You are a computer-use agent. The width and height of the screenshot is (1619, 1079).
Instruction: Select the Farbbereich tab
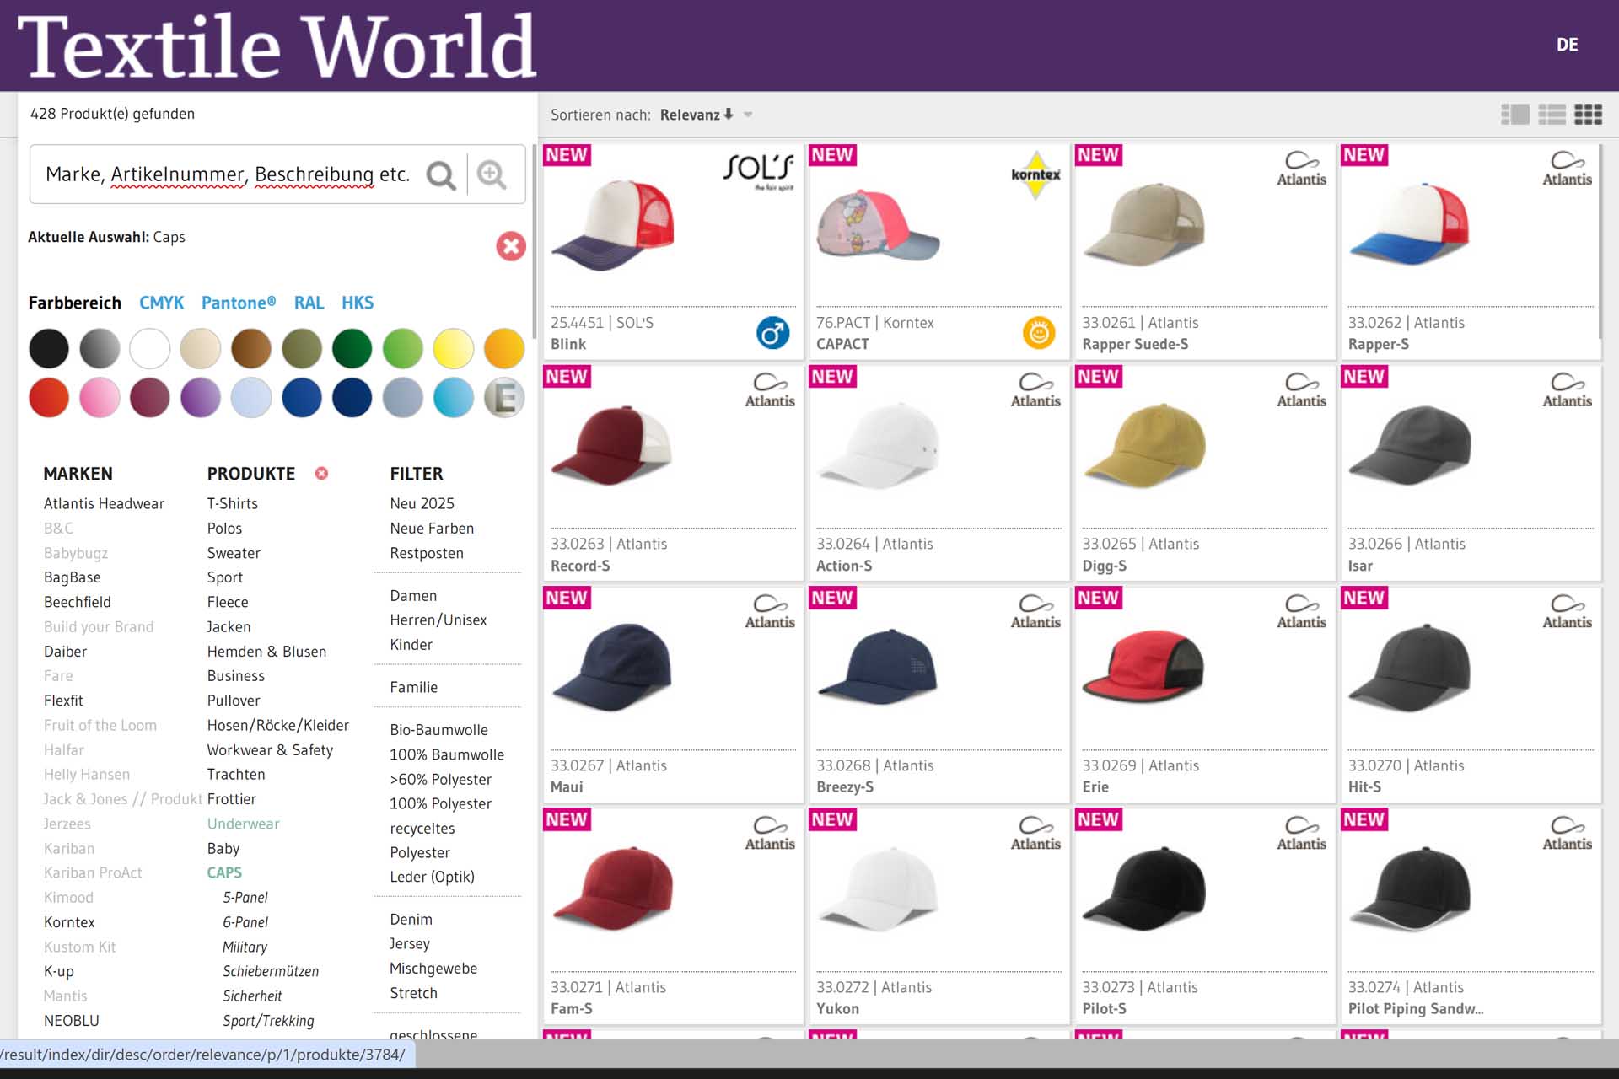point(74,303)
